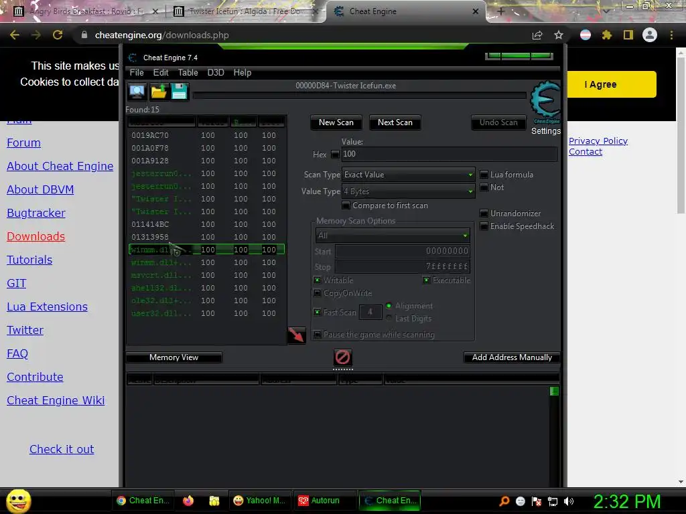The width and height of the screenshot is (686, 514).
Task: Click the red clear list circle icon
Action: (342, 357)
